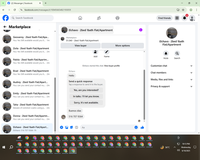This screenshot has height=160, width=200.
Task: Open Paloia's conversation
Action: (x=27, y=61)
